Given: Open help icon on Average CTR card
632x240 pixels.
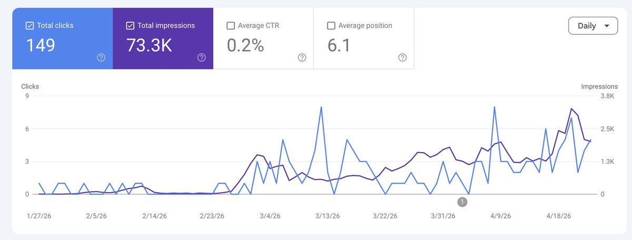Looking at the screenshot, I should 302,58.
